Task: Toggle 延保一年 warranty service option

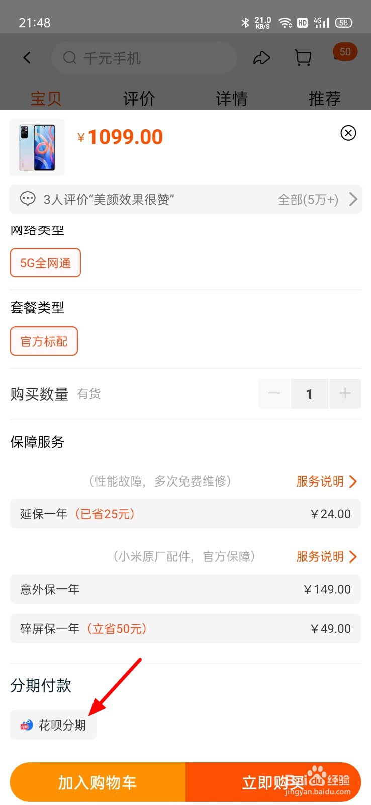Action: (185, 514)
